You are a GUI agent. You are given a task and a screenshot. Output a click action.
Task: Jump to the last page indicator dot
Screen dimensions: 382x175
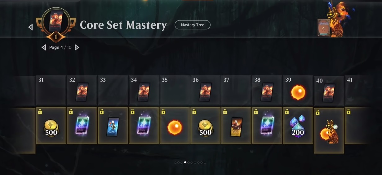point(205,162)
